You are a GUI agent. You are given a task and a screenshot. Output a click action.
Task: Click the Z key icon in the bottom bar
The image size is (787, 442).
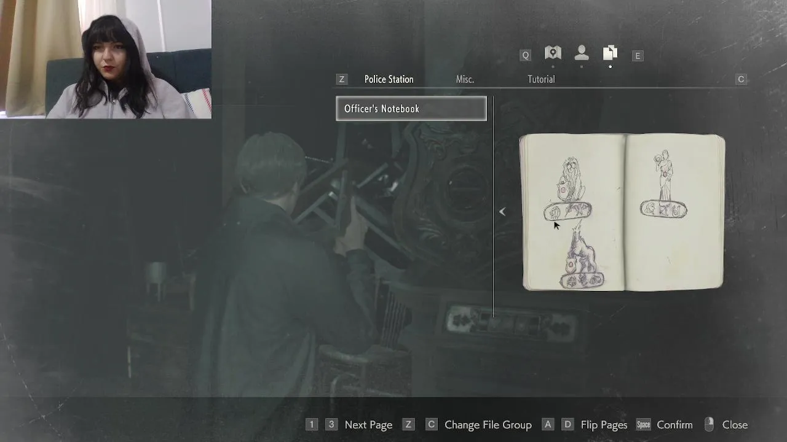(408, 425)
